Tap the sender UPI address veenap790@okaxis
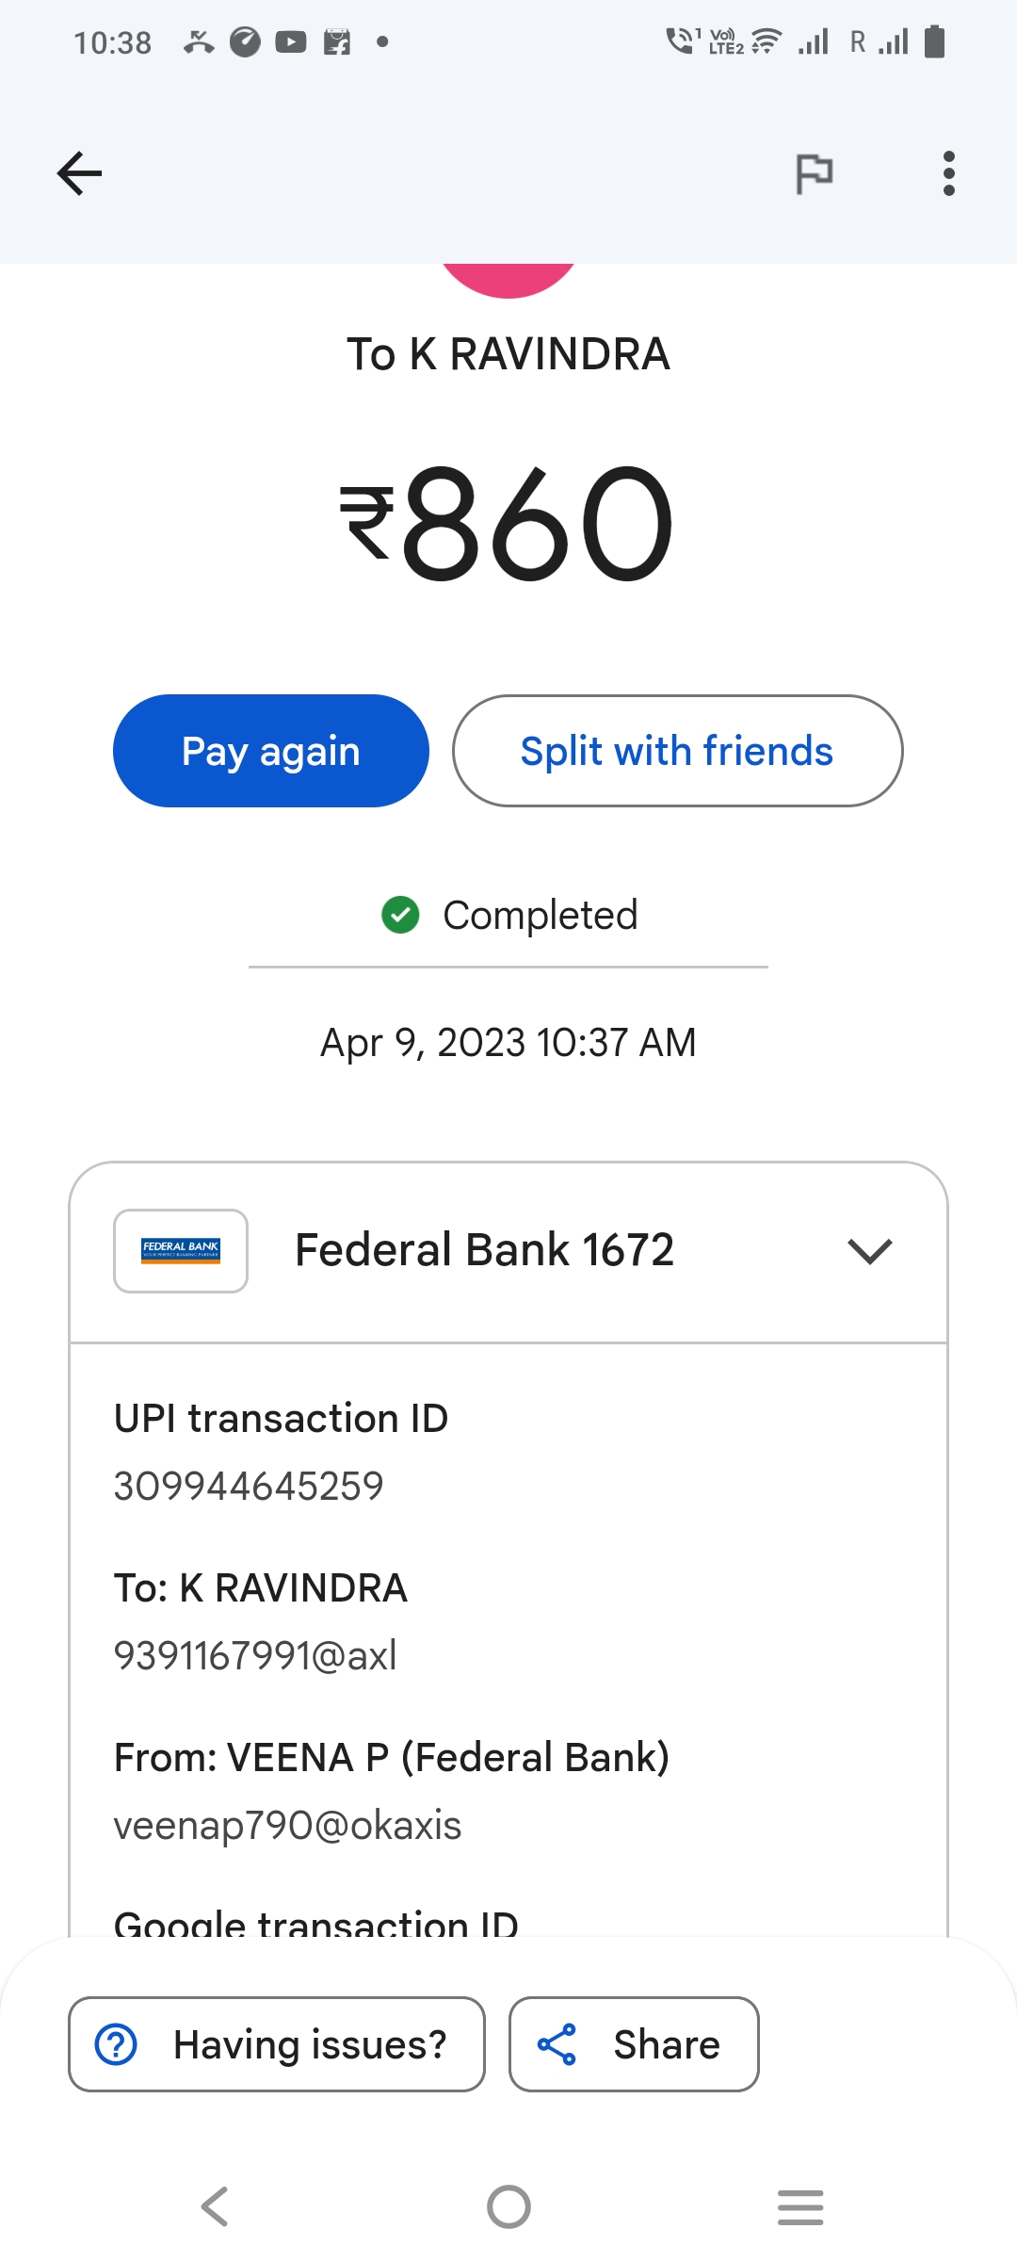 287,1826
